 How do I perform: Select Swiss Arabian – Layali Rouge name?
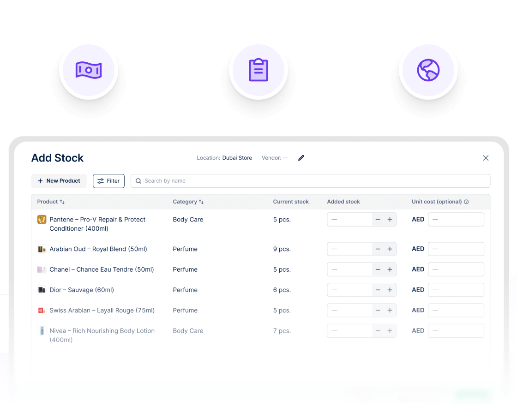(102, 310)
